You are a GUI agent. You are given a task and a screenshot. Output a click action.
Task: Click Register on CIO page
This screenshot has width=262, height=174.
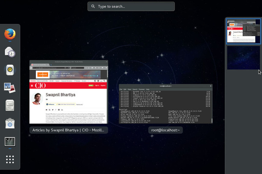[x=103, y=86]
